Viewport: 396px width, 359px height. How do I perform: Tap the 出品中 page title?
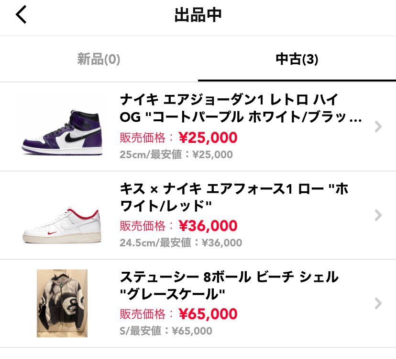pos(198,15)
